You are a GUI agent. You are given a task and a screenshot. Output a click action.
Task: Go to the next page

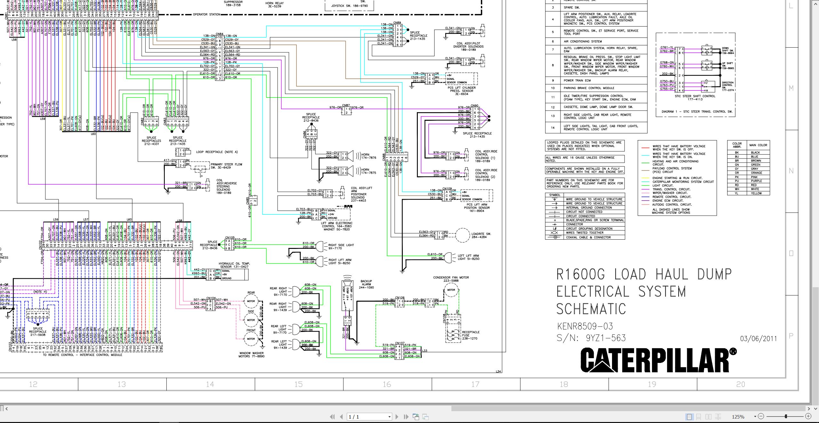[x=397, y=417]
